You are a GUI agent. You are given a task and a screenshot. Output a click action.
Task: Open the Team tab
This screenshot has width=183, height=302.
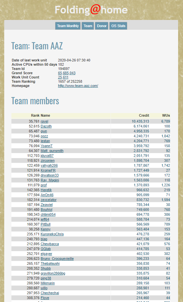(88, 26)
